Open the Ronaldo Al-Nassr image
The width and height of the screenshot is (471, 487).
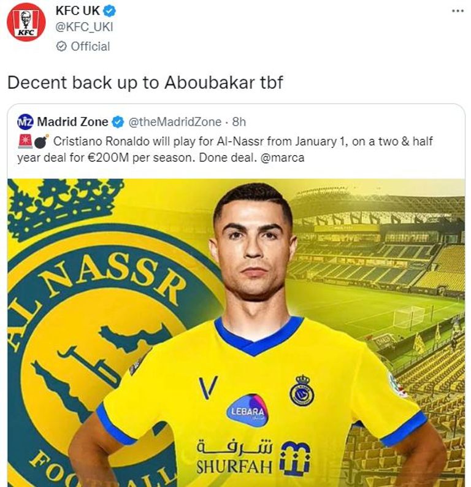pyautogui.click(x=236, y=332)
